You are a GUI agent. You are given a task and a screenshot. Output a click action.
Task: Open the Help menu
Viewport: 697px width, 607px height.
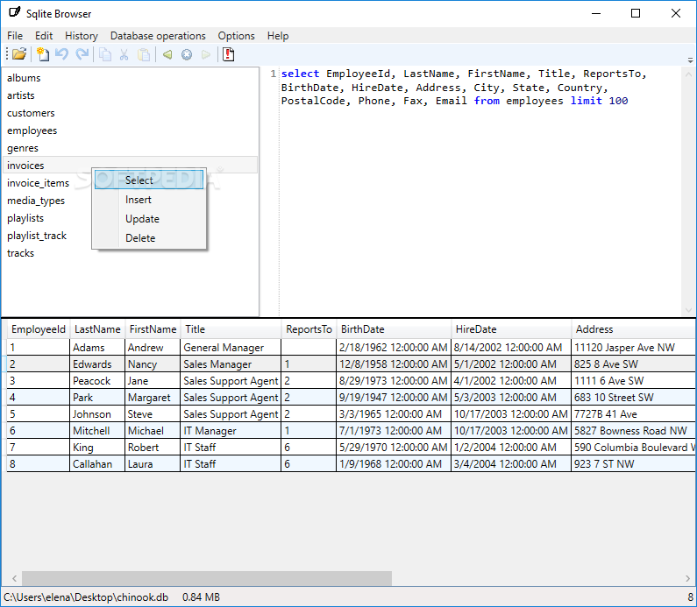tap(278, 36)
